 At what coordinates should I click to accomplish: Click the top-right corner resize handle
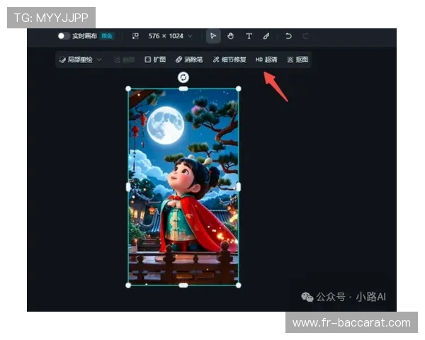pos(239,89)
